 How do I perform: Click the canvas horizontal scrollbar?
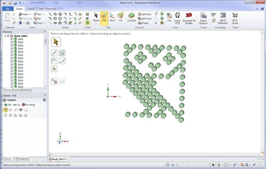155,154
